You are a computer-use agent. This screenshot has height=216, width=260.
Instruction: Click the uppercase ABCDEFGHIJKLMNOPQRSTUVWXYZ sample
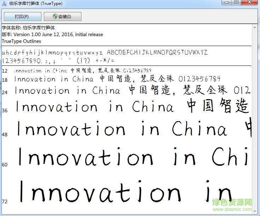(x=157, y=52)
